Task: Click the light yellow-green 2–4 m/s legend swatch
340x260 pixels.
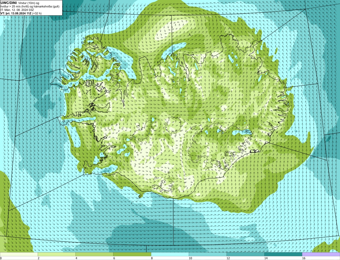Action: click(57, 254)
